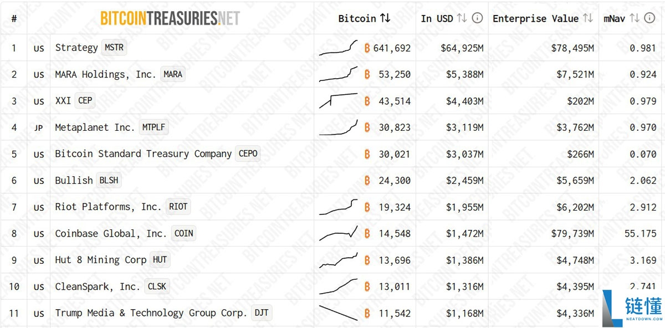
Task: Click the MSTR ticker badge
Action: click(114, 48)
